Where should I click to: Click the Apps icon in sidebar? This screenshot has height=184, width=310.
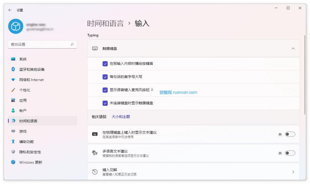13,100
